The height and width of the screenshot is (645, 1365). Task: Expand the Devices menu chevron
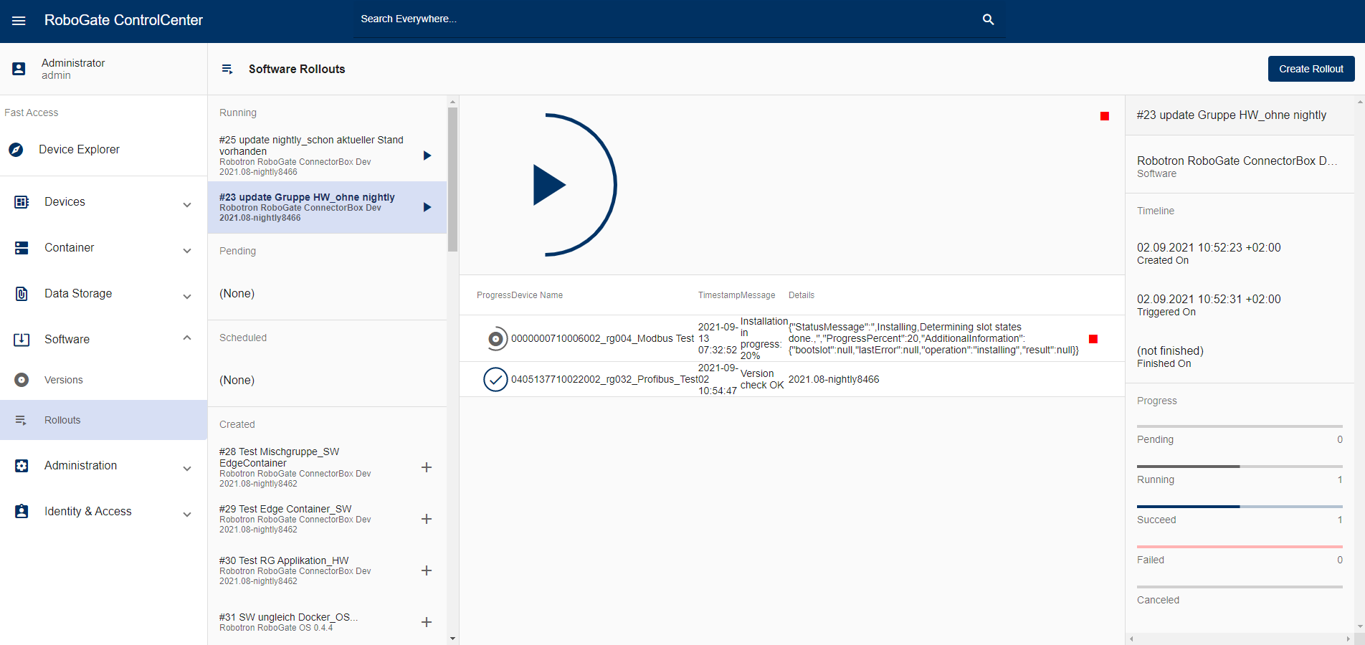click(187, 205)
